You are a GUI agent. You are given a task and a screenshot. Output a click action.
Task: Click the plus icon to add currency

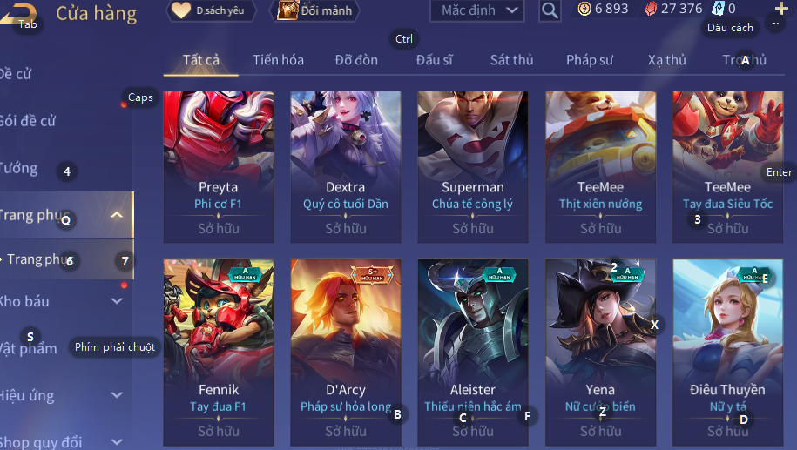point(780,9)
